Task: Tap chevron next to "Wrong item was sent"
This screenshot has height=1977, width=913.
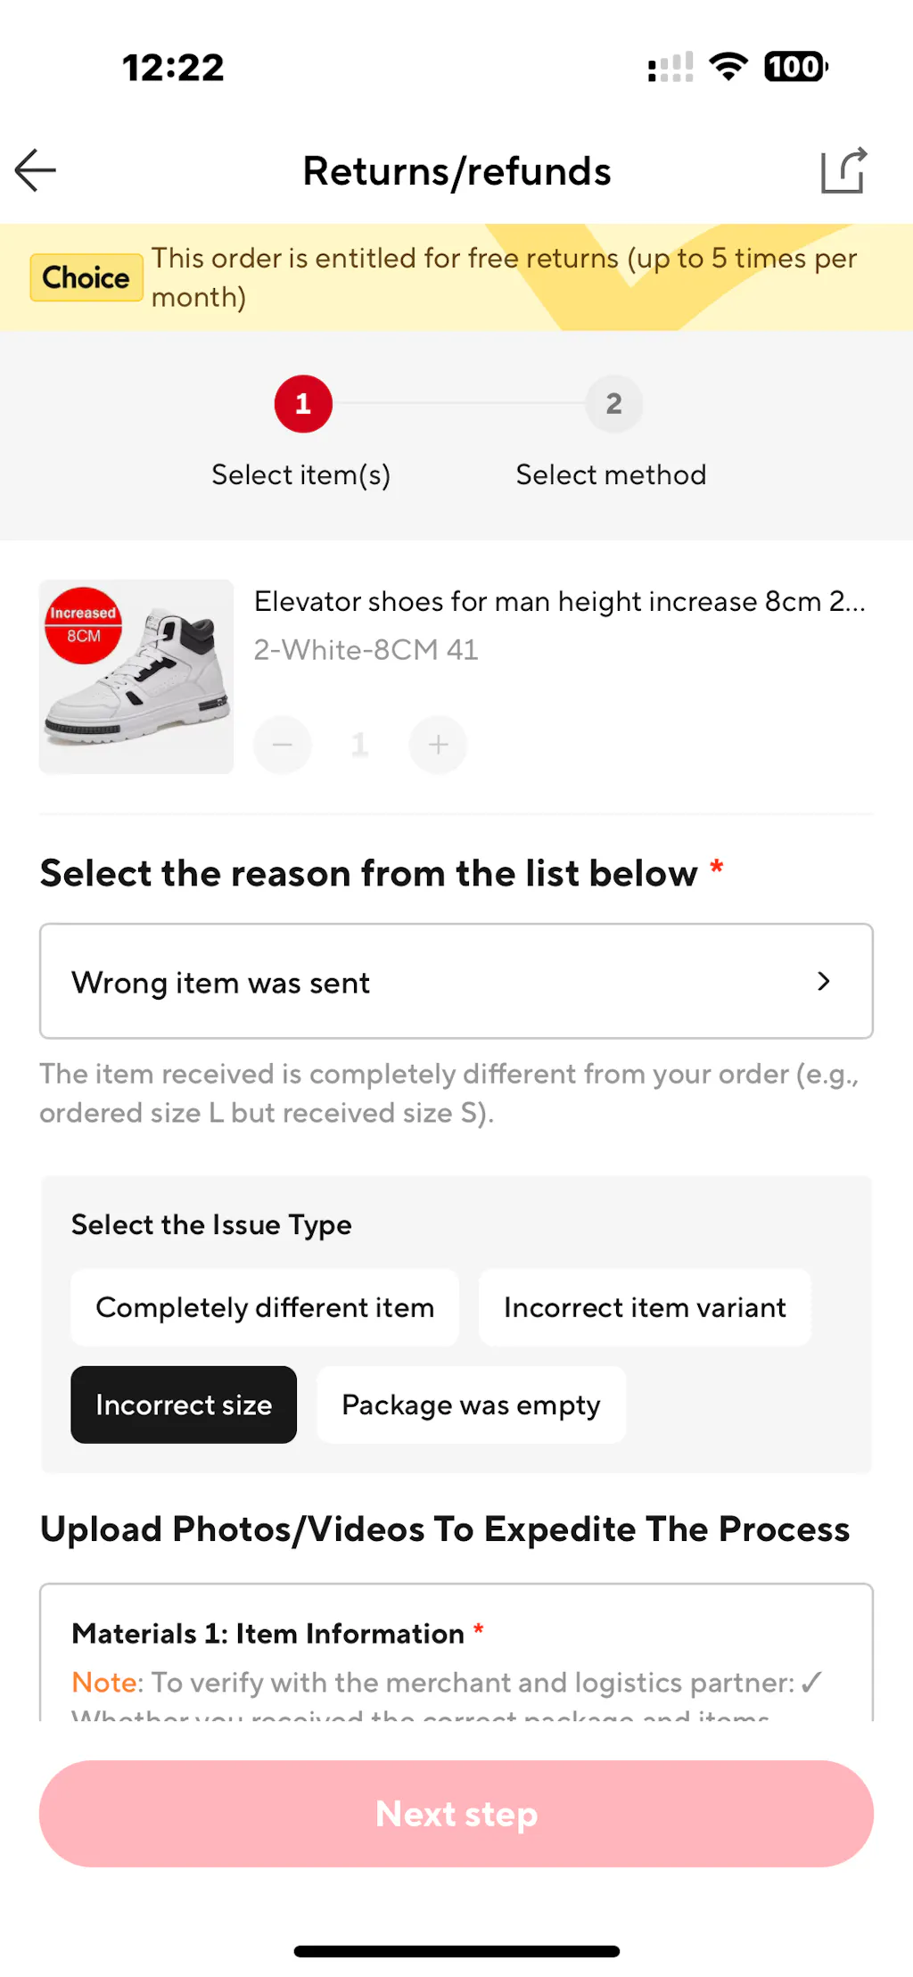Action: [823, 981]
